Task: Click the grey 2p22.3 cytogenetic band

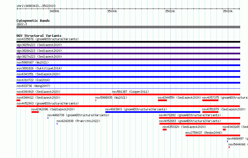Action: [128, 27]
